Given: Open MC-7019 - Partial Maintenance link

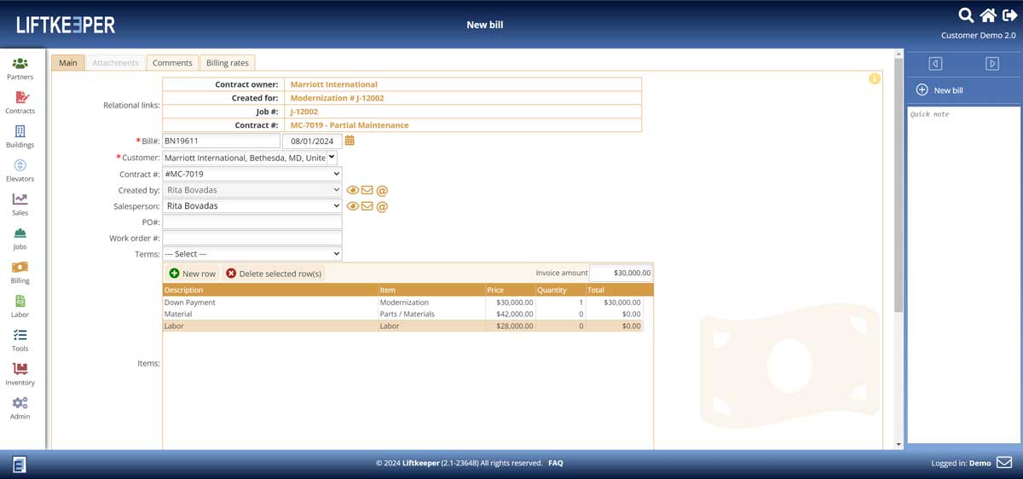Looking at the screenshot, I should tap(350, 125).
